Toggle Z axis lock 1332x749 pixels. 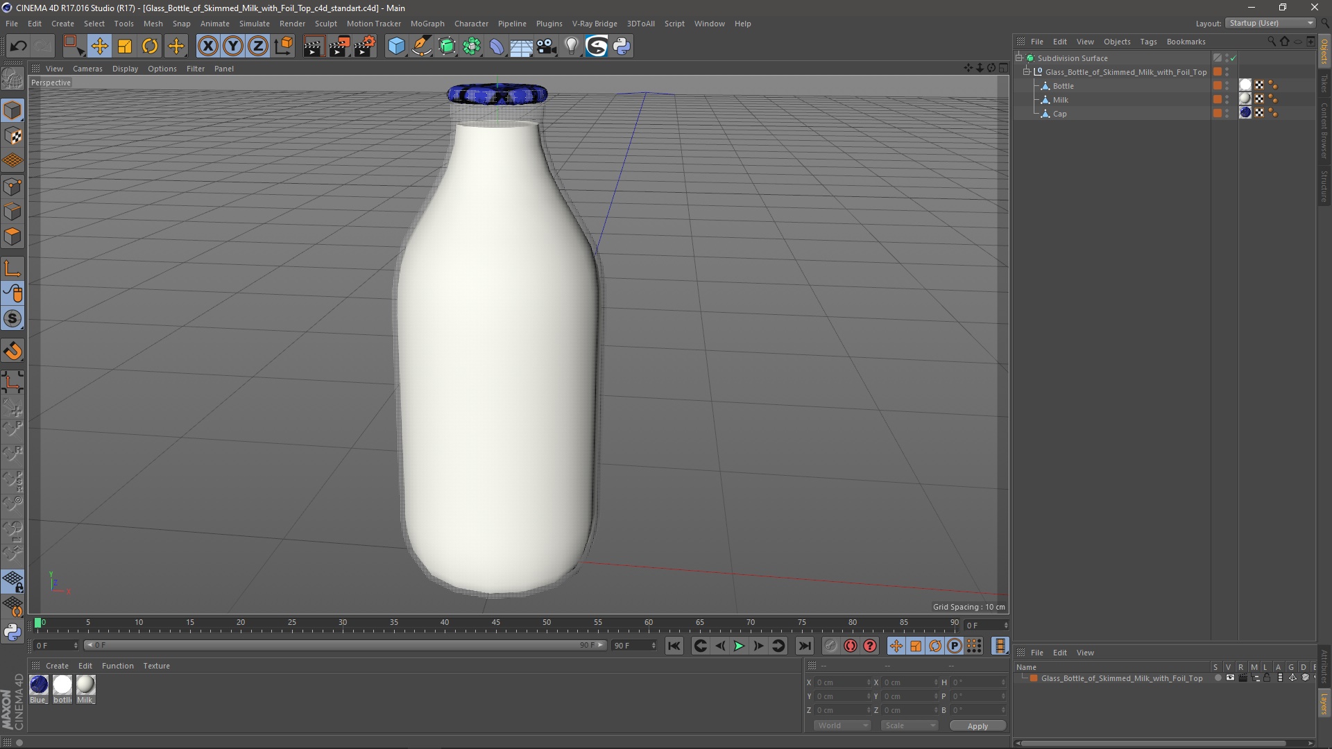(x=258, y=46)
